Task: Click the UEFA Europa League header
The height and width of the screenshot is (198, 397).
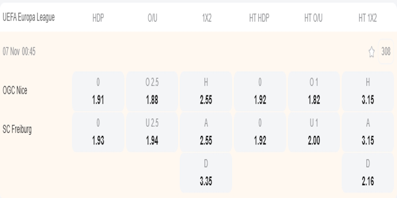Action: coord(29,17)
